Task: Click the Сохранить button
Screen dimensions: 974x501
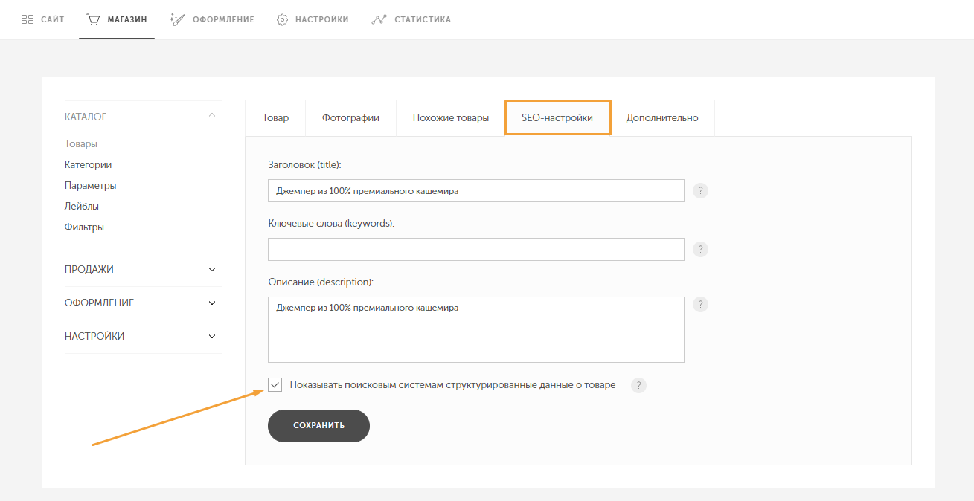Action: point(318,426)
